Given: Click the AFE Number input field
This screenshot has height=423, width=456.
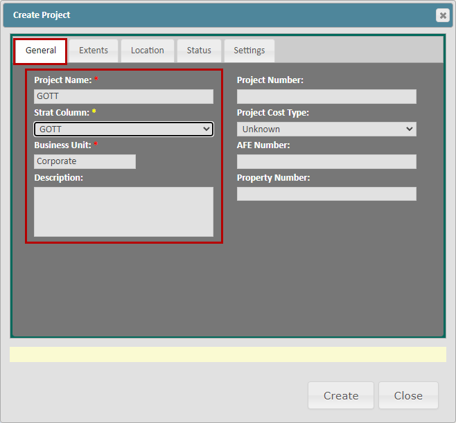Looking at the screenshot, I should click(326, 161).
